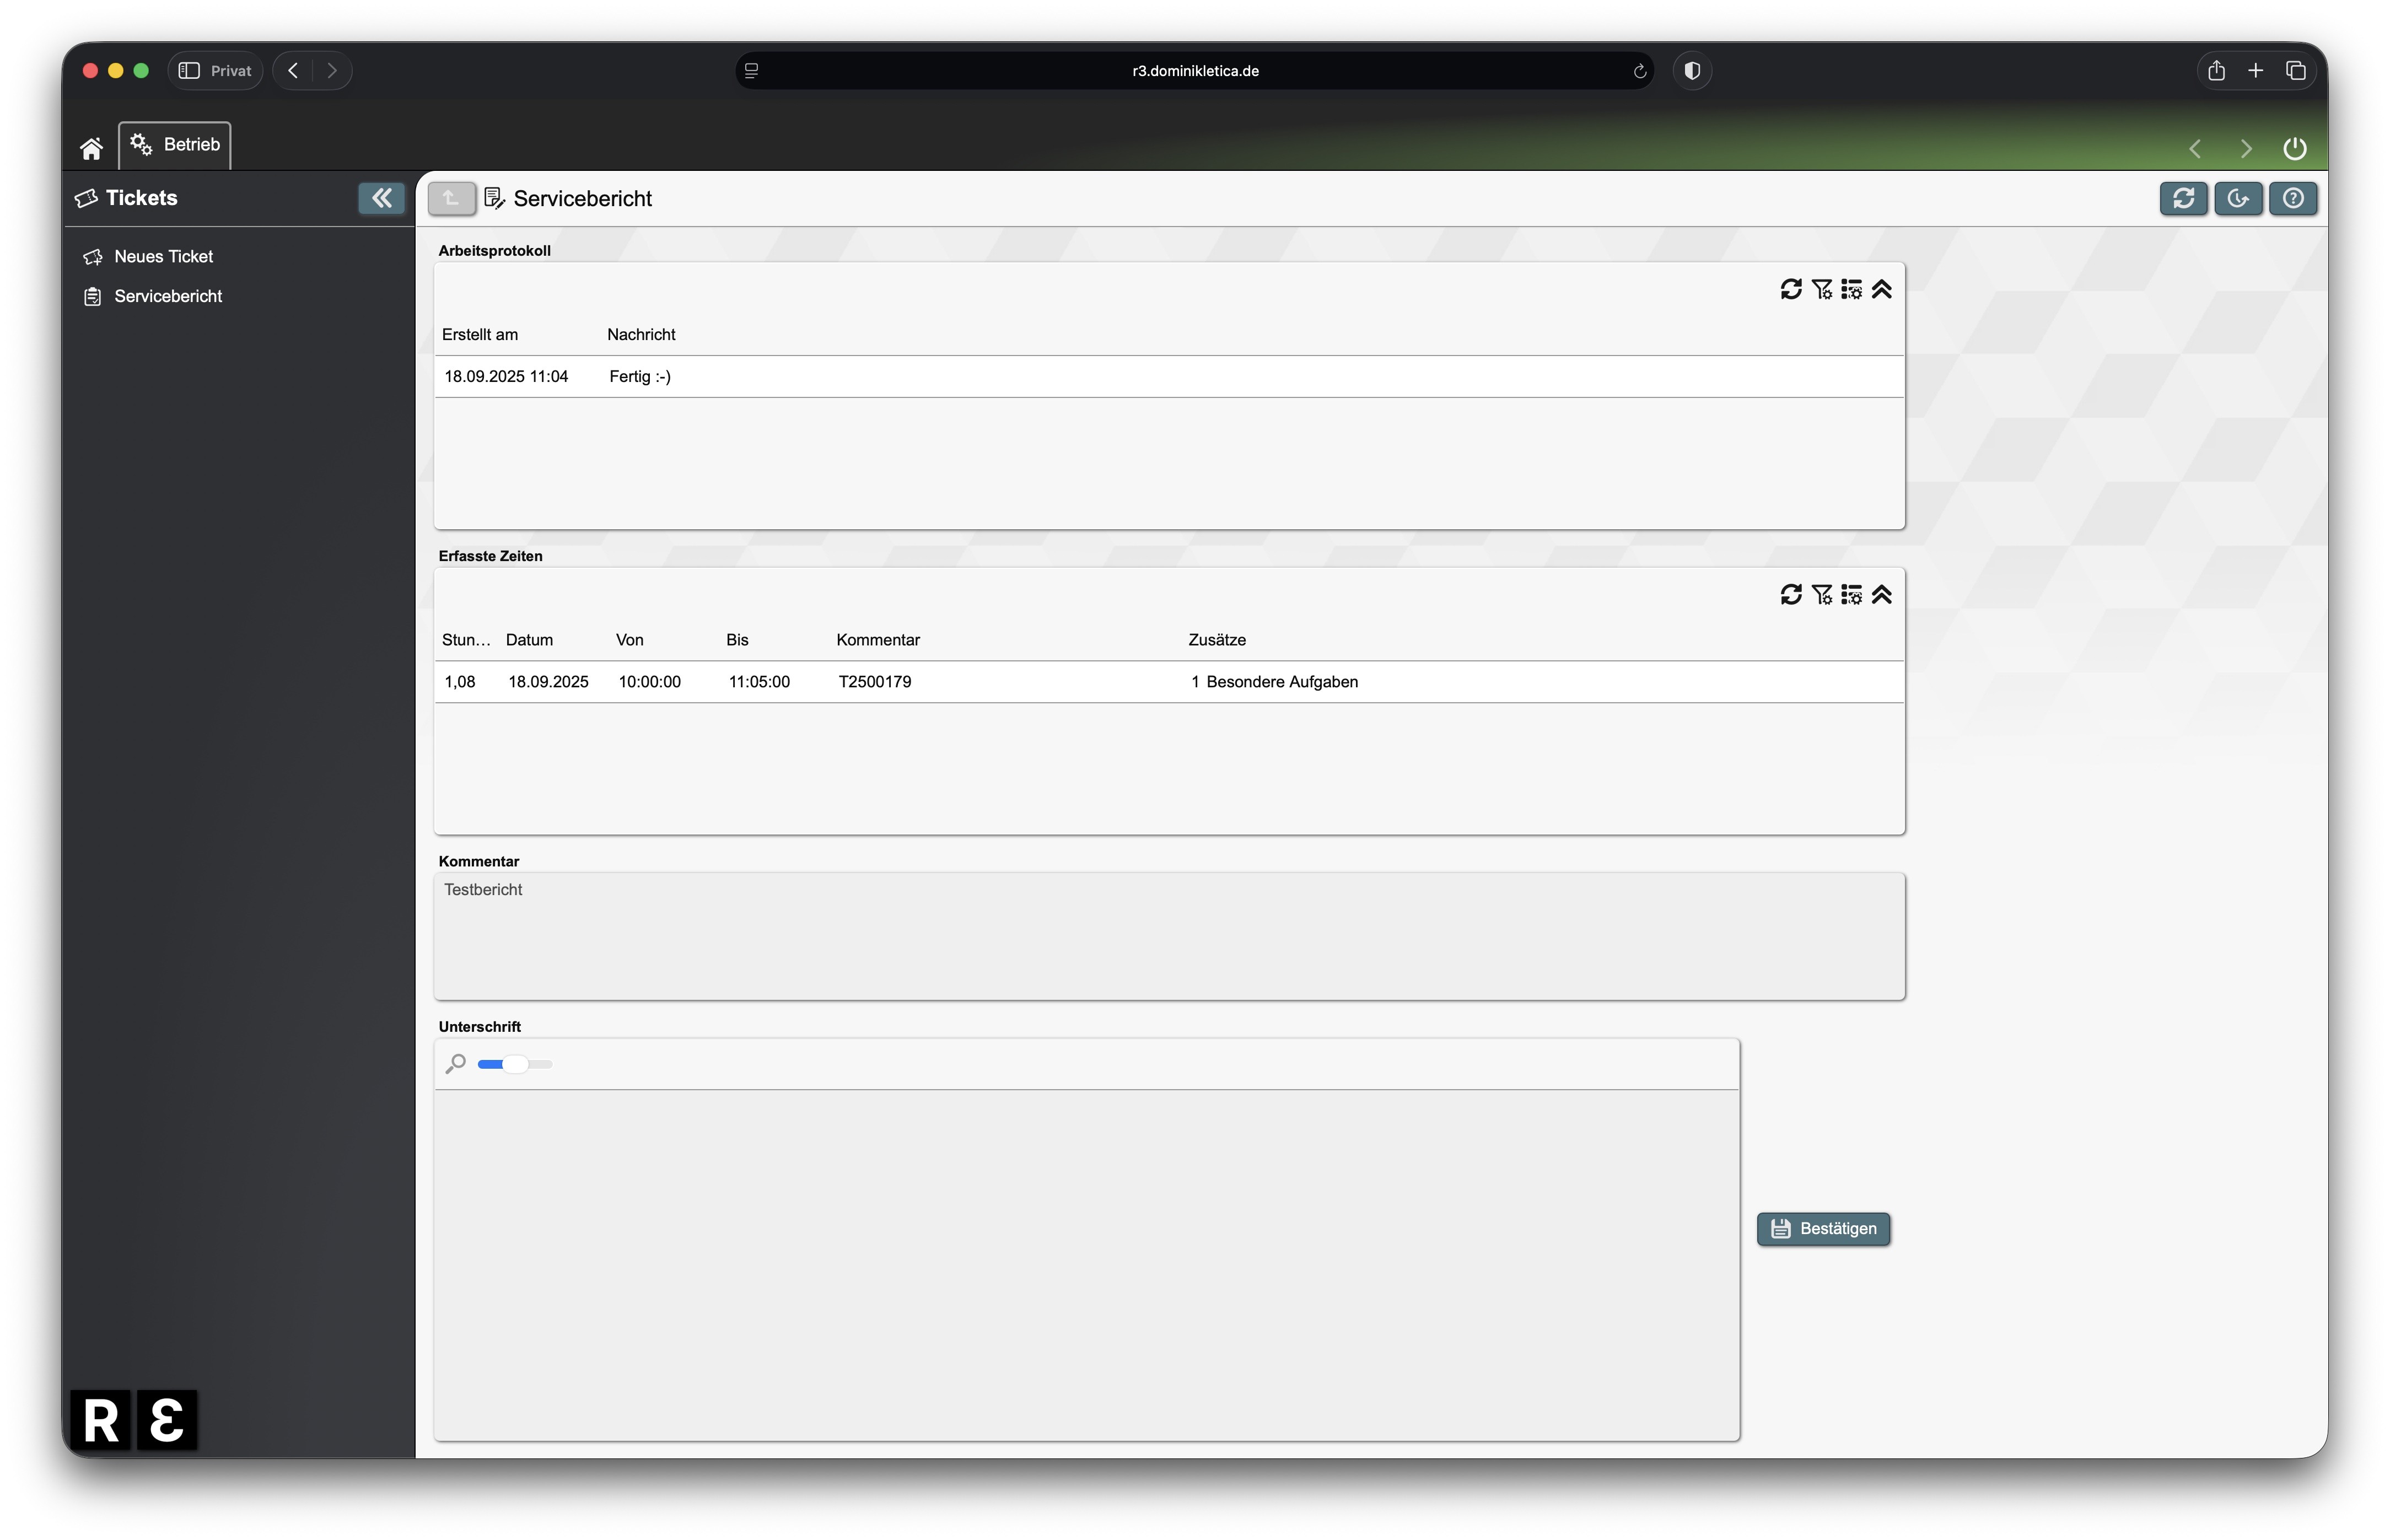Open list options in Erfasste Zeiten
Viewport: 2390px width, 1540px height.
(x=1851, y=595)
